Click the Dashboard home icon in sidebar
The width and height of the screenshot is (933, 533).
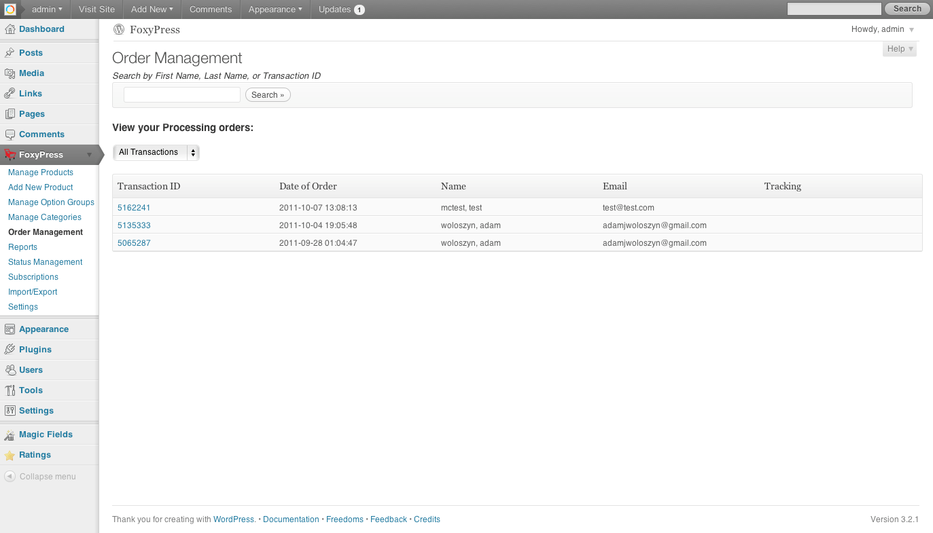pyautogui.click(x=10, y=29)
